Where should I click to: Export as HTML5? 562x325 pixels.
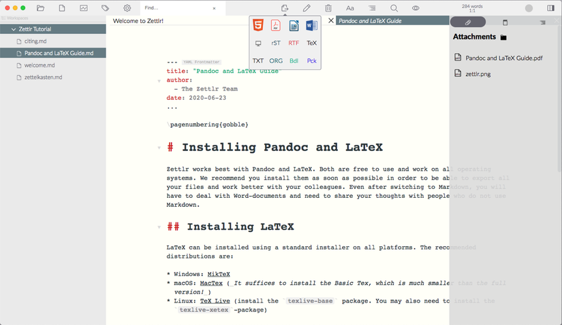[x=258, y=25]
